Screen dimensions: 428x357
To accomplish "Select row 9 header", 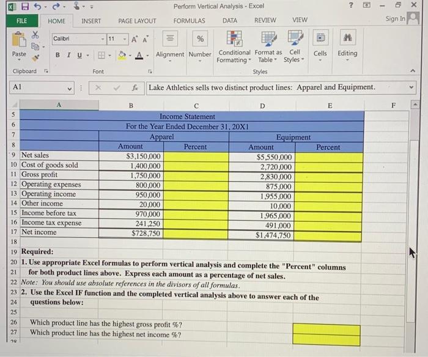I will coord(13,155).
